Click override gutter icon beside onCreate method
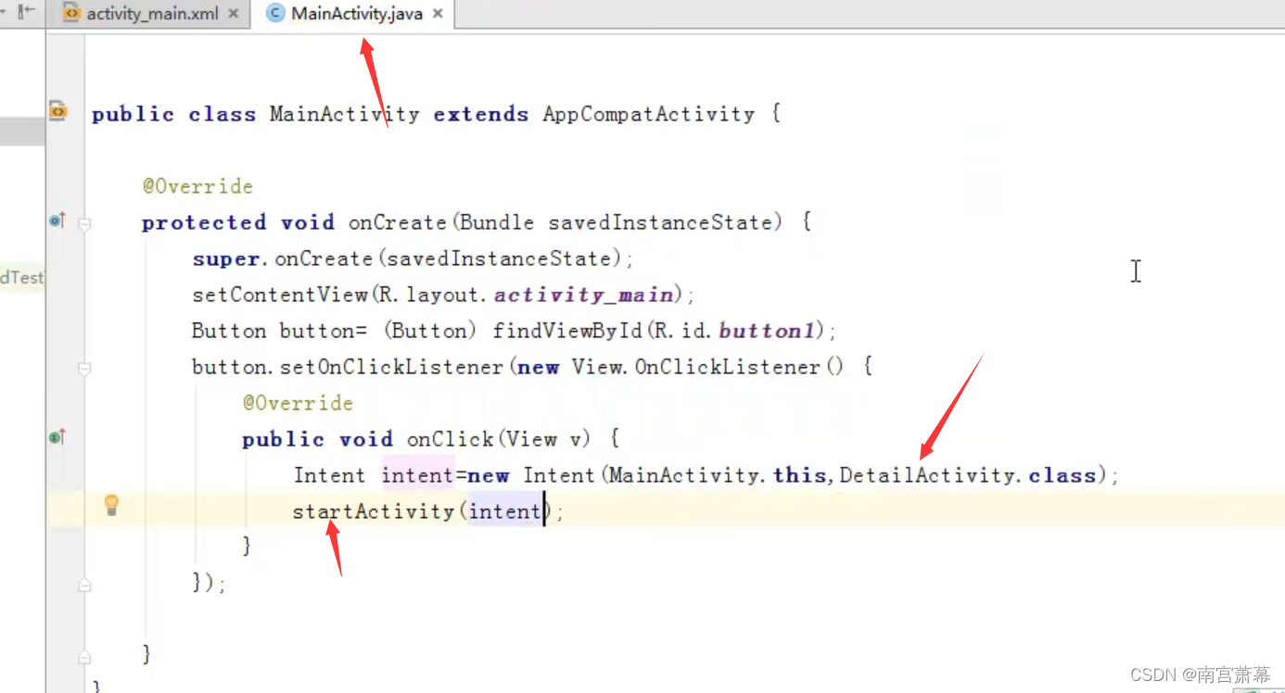Image resolution: width=1285 pixels, height=693 pixels. click(57, 220)
